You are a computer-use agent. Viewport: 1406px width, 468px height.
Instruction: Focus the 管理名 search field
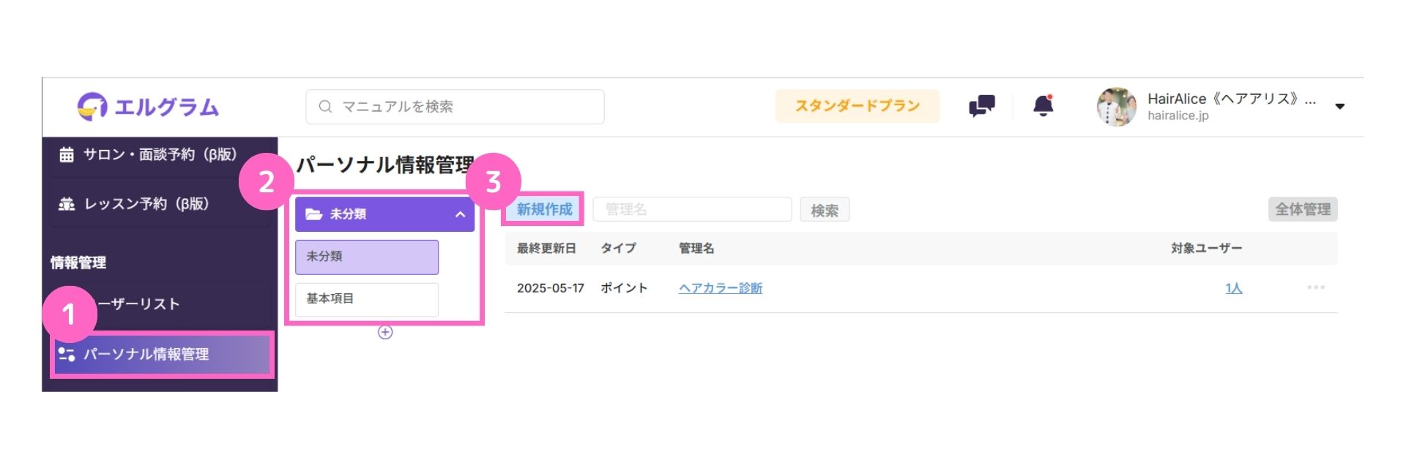click(692, 210)
